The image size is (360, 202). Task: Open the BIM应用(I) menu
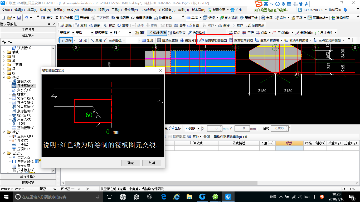point(148,10)
